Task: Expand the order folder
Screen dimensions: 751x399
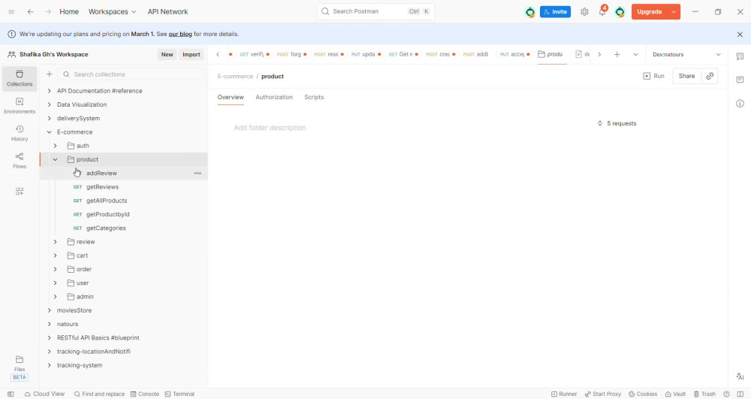Action: point(55,269)
